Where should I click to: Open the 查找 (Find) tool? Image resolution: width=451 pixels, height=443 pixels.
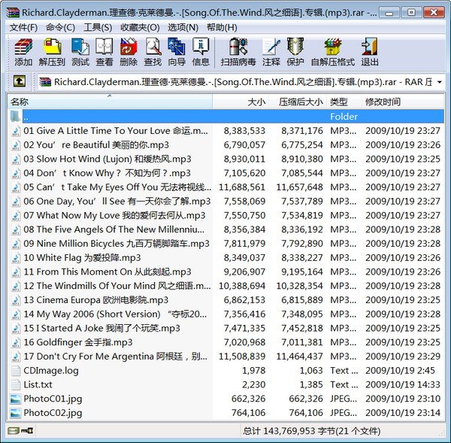coord(153,52)
